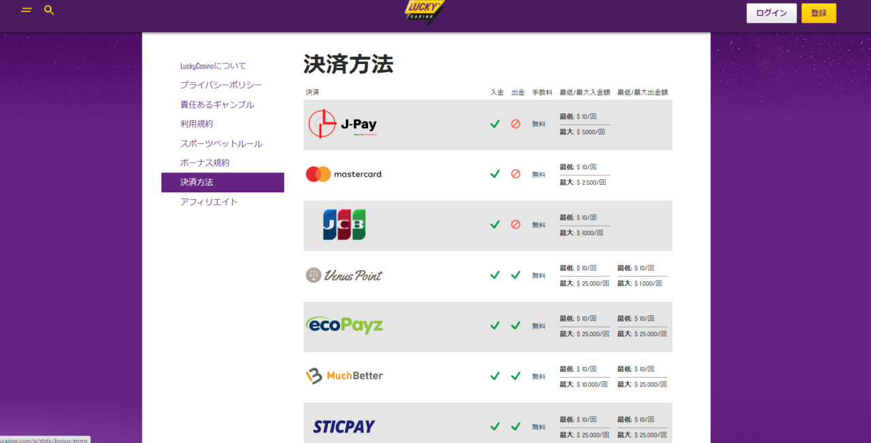The width and height of the screenshot is (871, 443).
Task: Click the 決済 column header
Action: coord(312,92)
